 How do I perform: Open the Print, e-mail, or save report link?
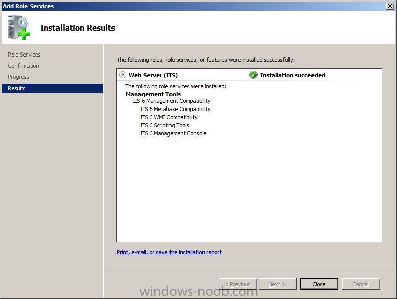[x=169, y=252]
